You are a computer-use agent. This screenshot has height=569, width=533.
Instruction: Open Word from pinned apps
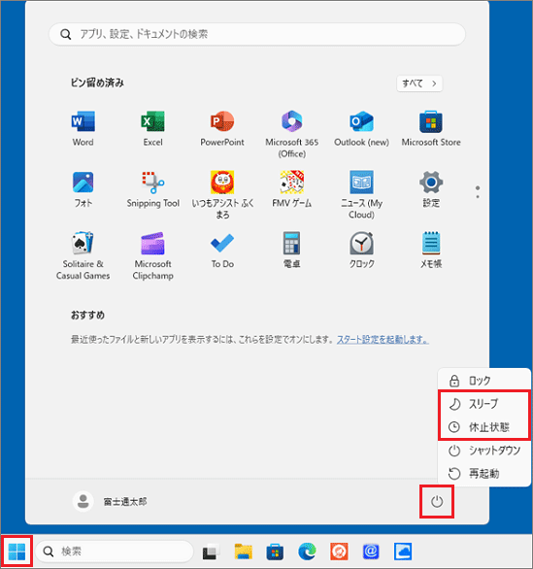point(83,128)
